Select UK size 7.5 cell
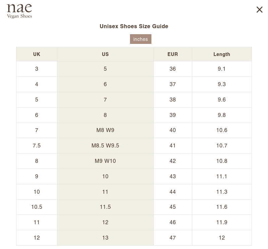 click(37, 146)
